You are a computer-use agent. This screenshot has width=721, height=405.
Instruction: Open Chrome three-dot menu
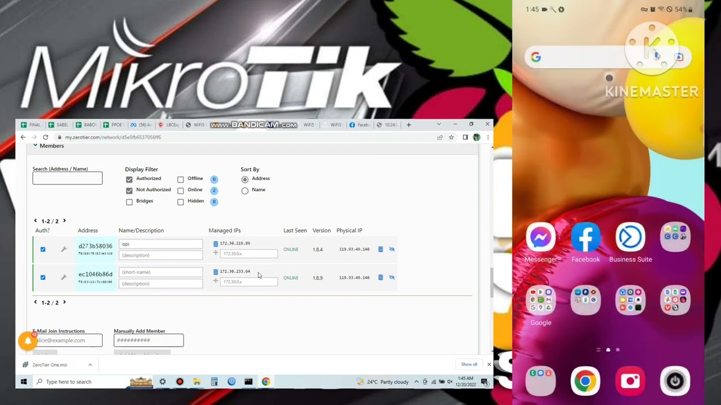point(488,137)
